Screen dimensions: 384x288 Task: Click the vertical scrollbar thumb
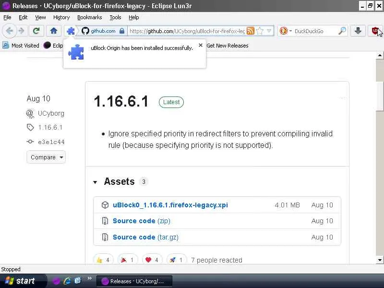(x=380, y=96)
